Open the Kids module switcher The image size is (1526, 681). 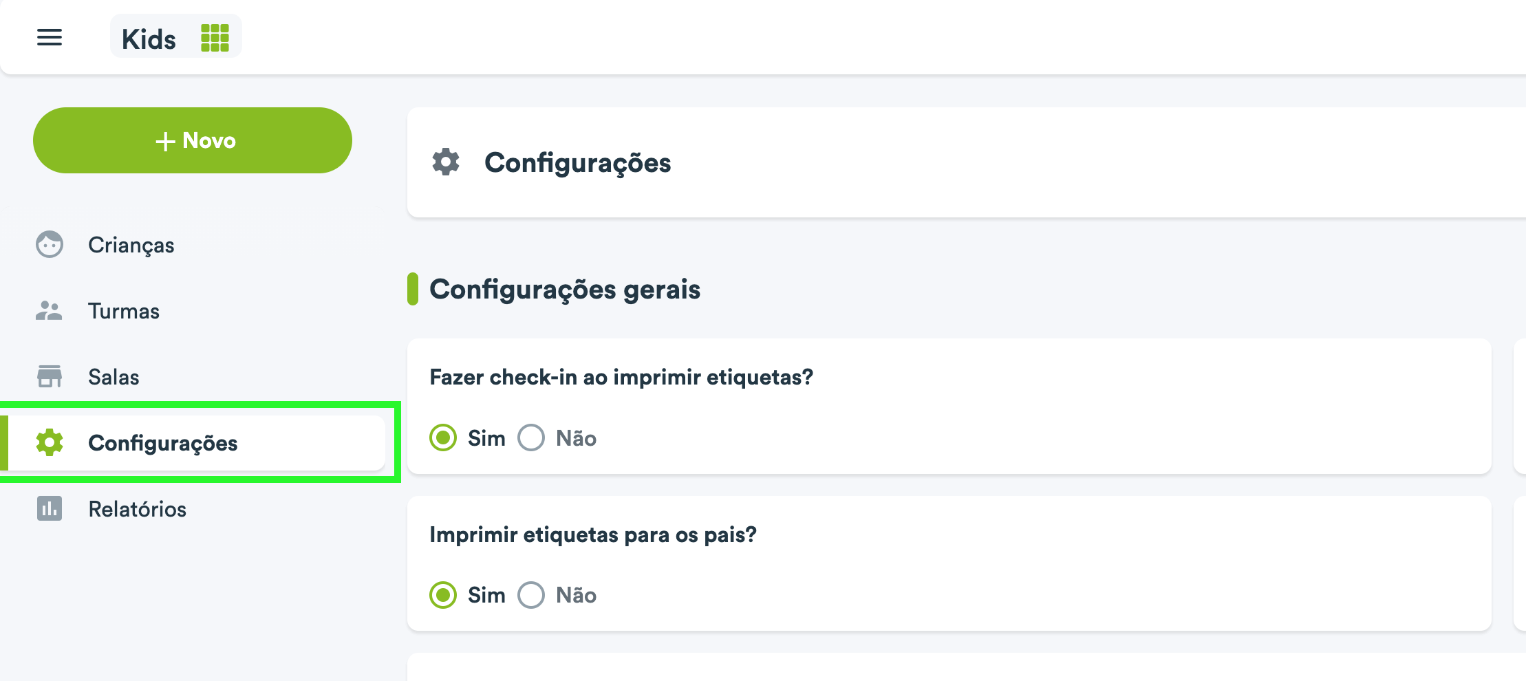coord(176,36)
